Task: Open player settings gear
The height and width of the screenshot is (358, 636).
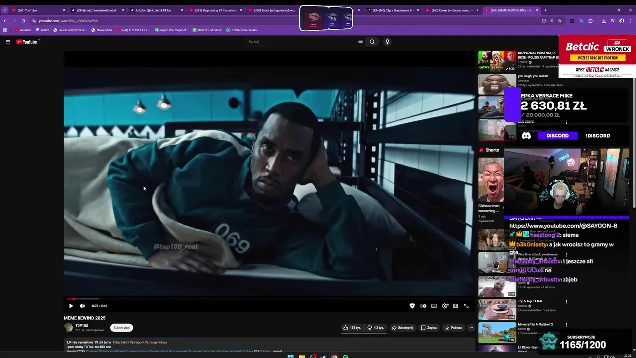Action: 445,306
